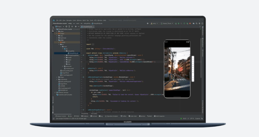
Task: Open the TODO tool window
Action: pos(77,116)
